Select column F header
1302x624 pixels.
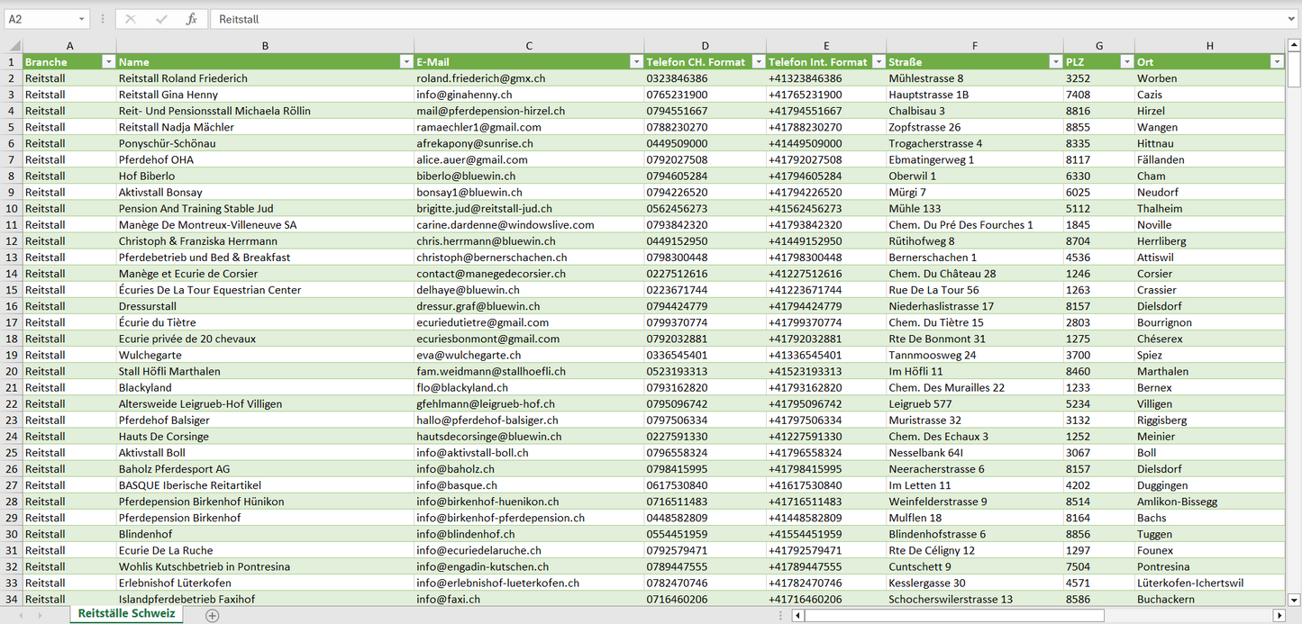[x=974, y=45]
